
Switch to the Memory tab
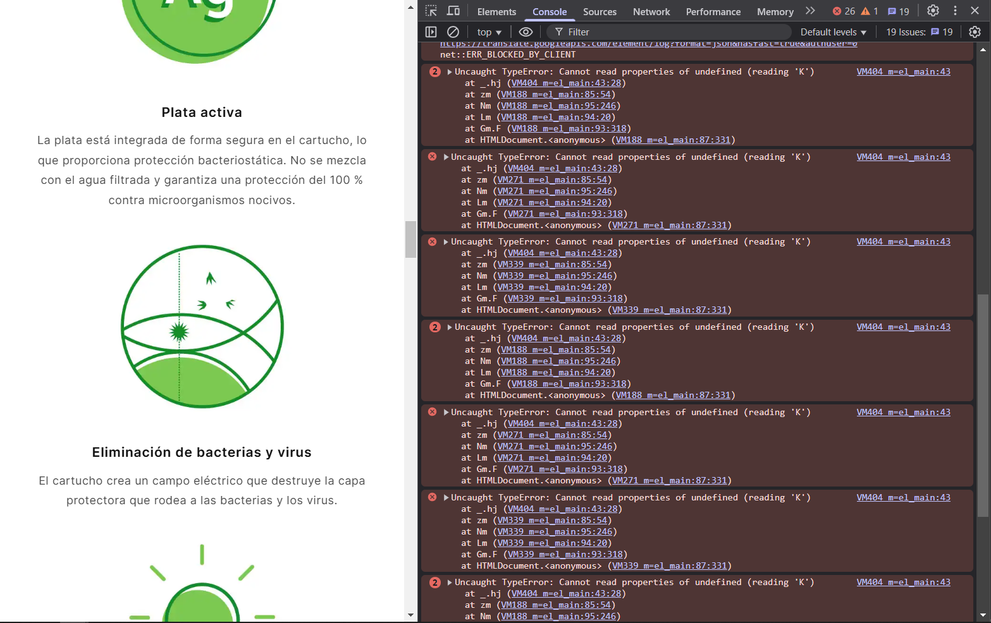(775, 11)
